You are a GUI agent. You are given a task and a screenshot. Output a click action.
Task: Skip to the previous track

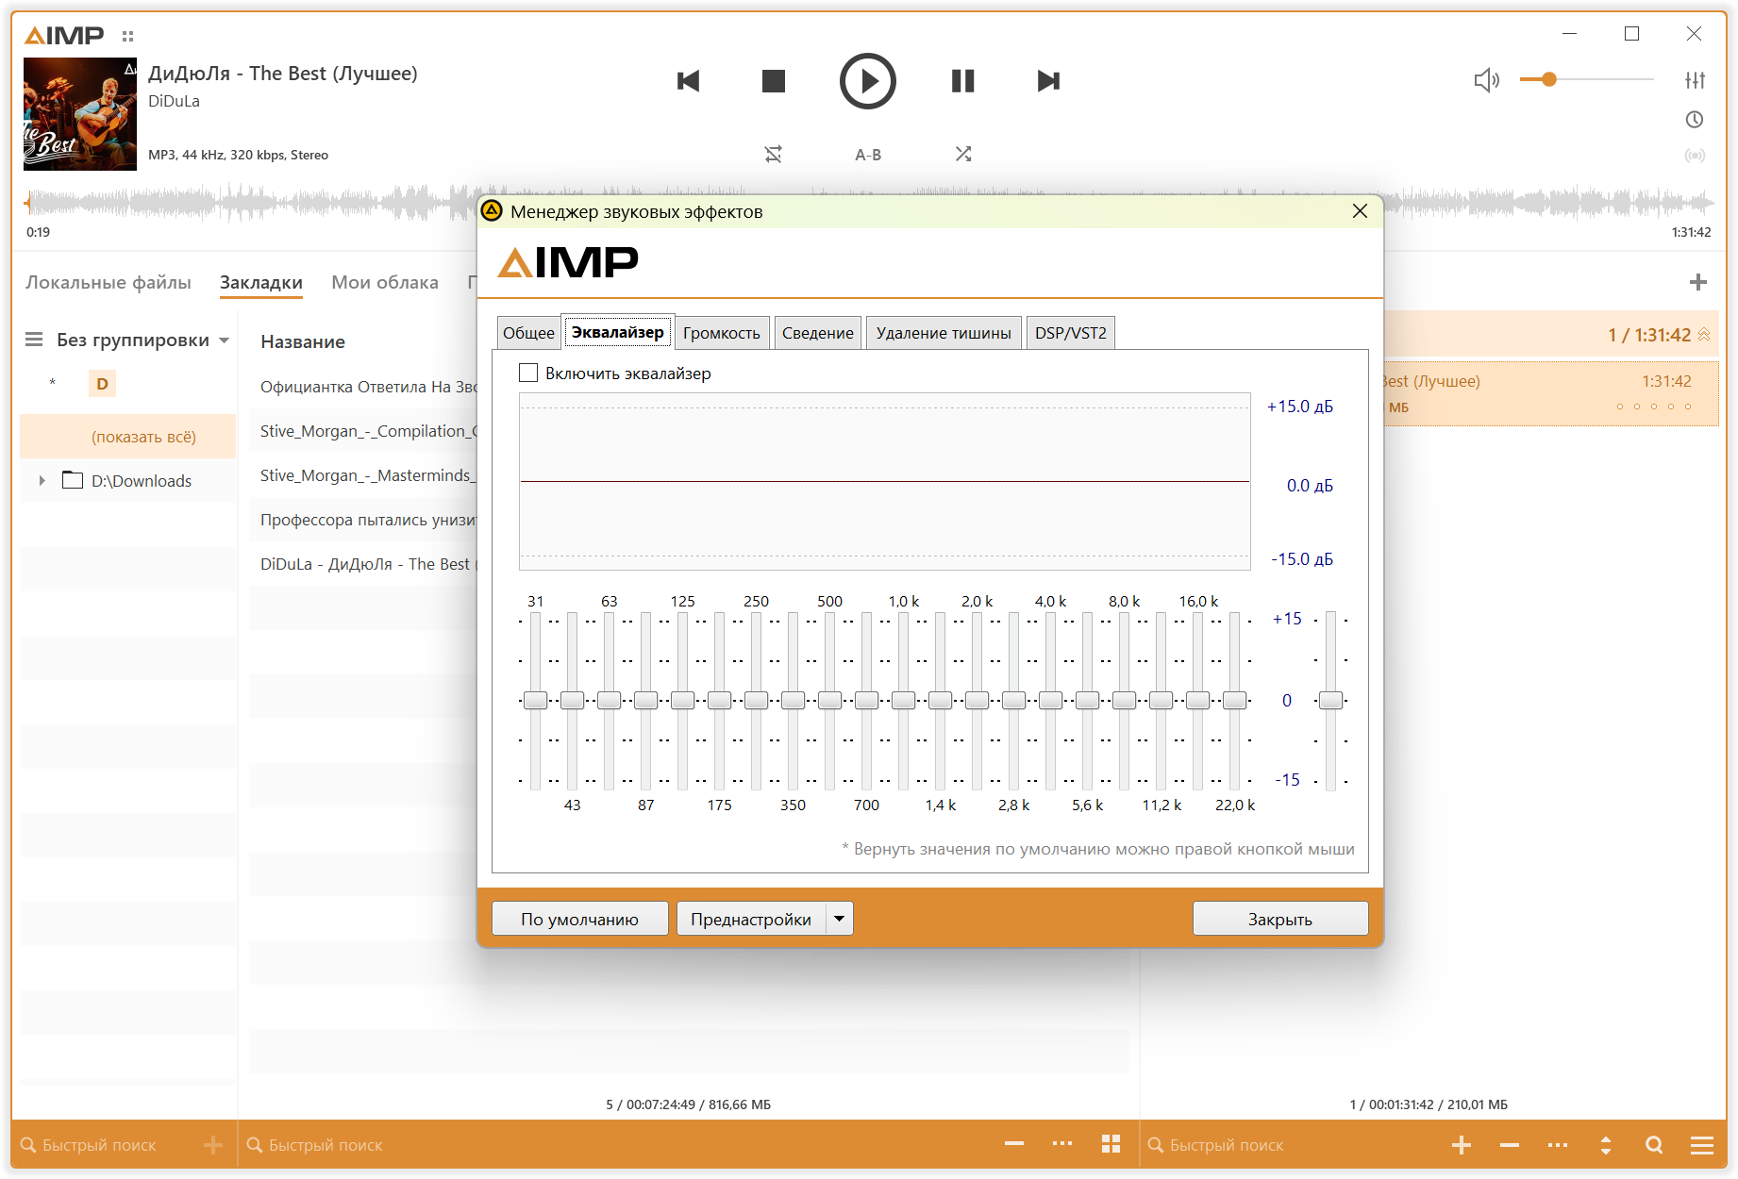click(689, 81)
